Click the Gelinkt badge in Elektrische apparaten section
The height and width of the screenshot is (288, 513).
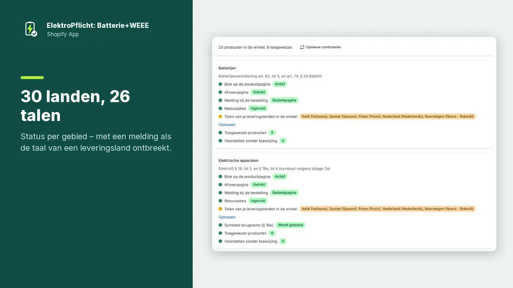259,185
